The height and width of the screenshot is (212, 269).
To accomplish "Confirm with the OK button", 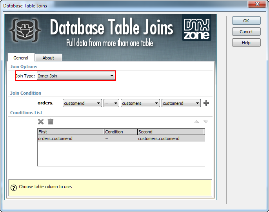I will (x=246, y=21).
